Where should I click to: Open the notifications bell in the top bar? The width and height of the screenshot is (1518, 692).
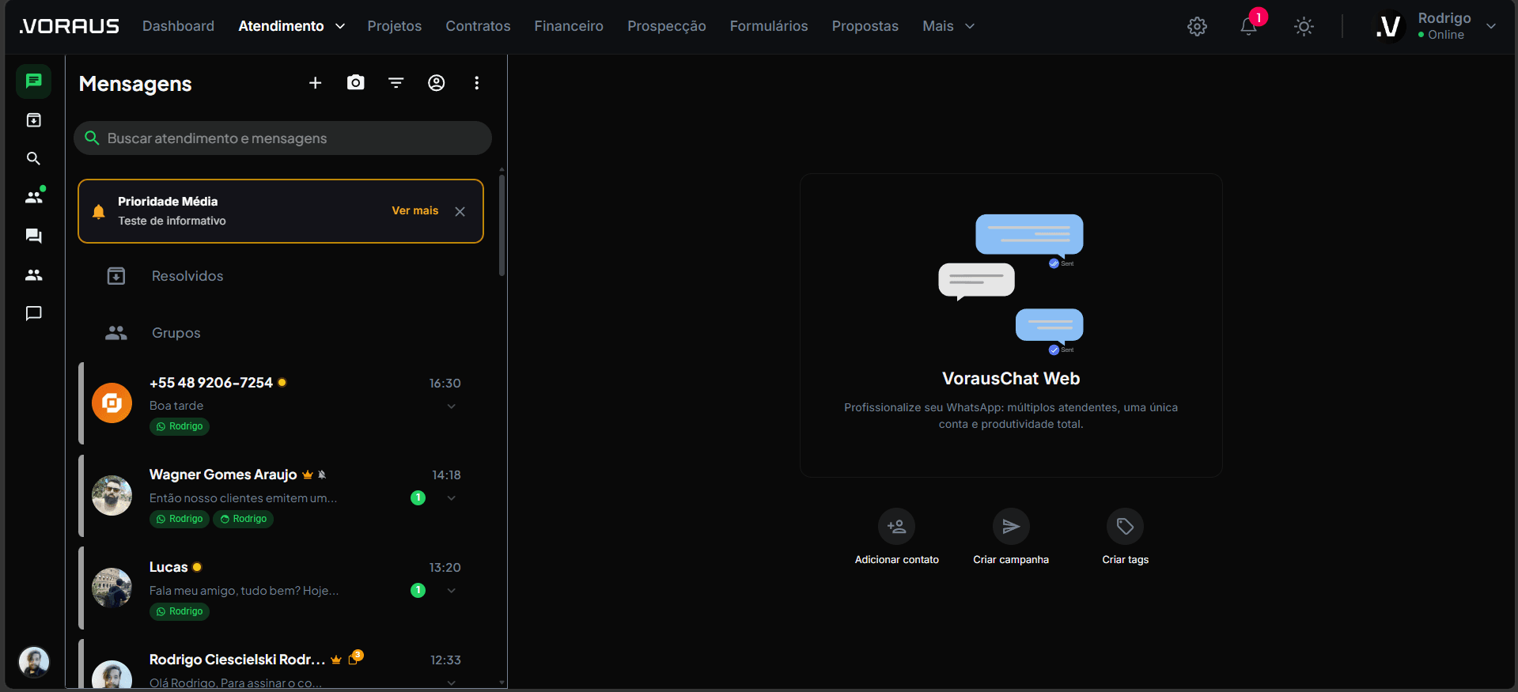tap(1249, 26)
